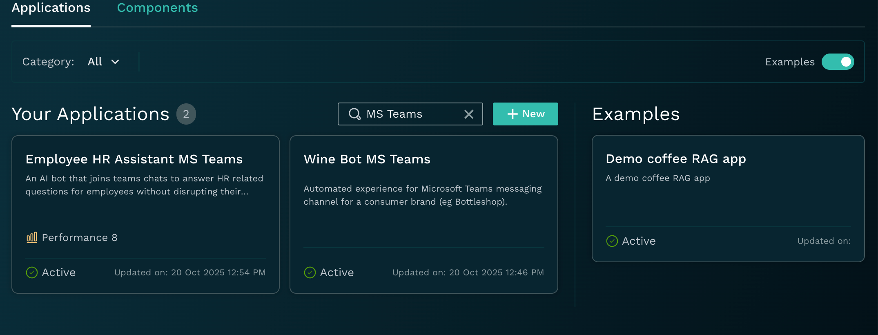This screenshot has height=335, width=878.
Task: Select the All category filter value
Action: pyautogui.click(x=95, y=62)
